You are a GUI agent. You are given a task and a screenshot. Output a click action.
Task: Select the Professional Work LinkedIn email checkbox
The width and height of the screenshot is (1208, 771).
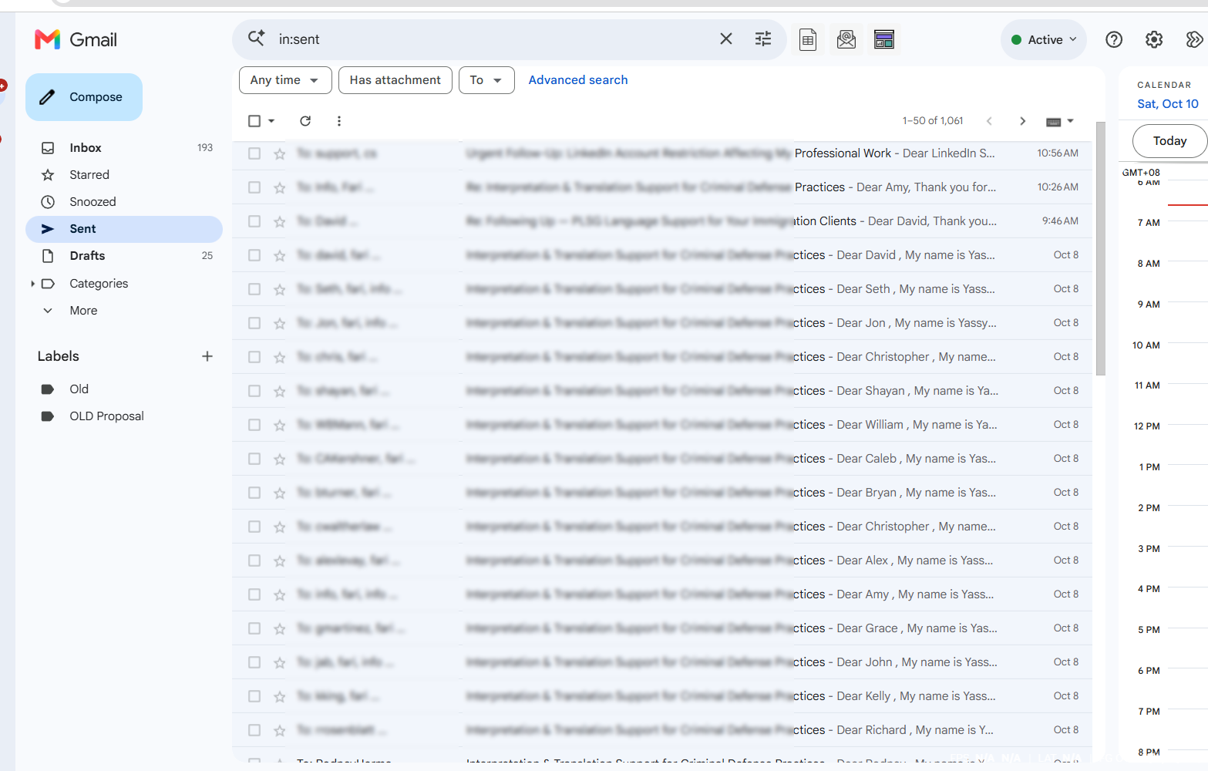click(254, 153)
